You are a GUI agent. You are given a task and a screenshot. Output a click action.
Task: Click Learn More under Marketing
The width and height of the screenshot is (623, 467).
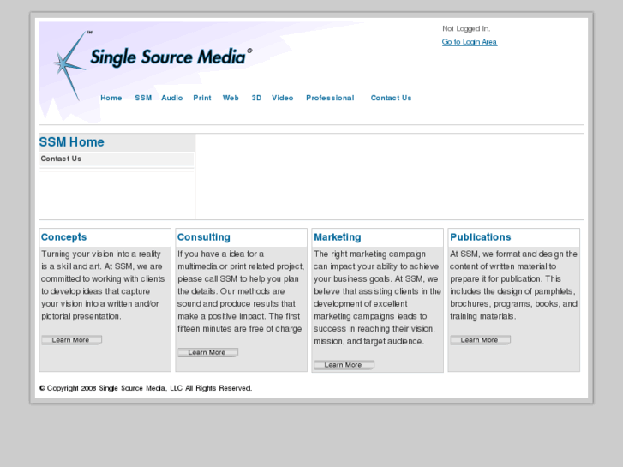coord(344,364)
